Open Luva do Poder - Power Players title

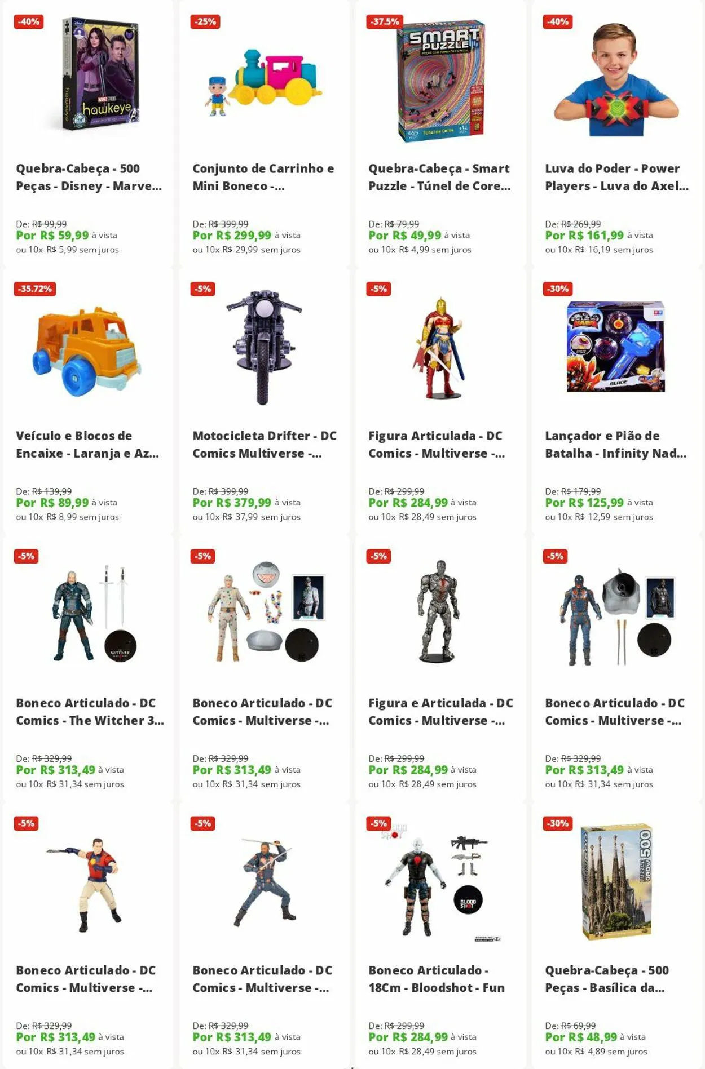pyautogui.click(x=616, y=177)
